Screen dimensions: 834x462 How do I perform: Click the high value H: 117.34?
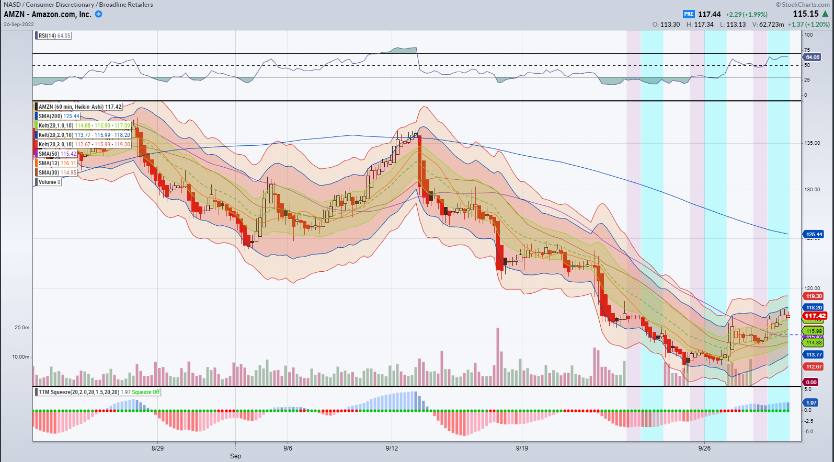(x=700, y=25)
